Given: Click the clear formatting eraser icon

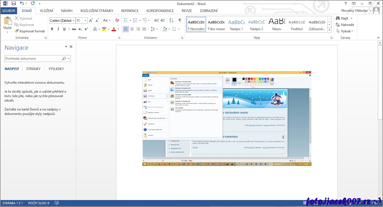Looking at the screenshot, I should 117,20.
